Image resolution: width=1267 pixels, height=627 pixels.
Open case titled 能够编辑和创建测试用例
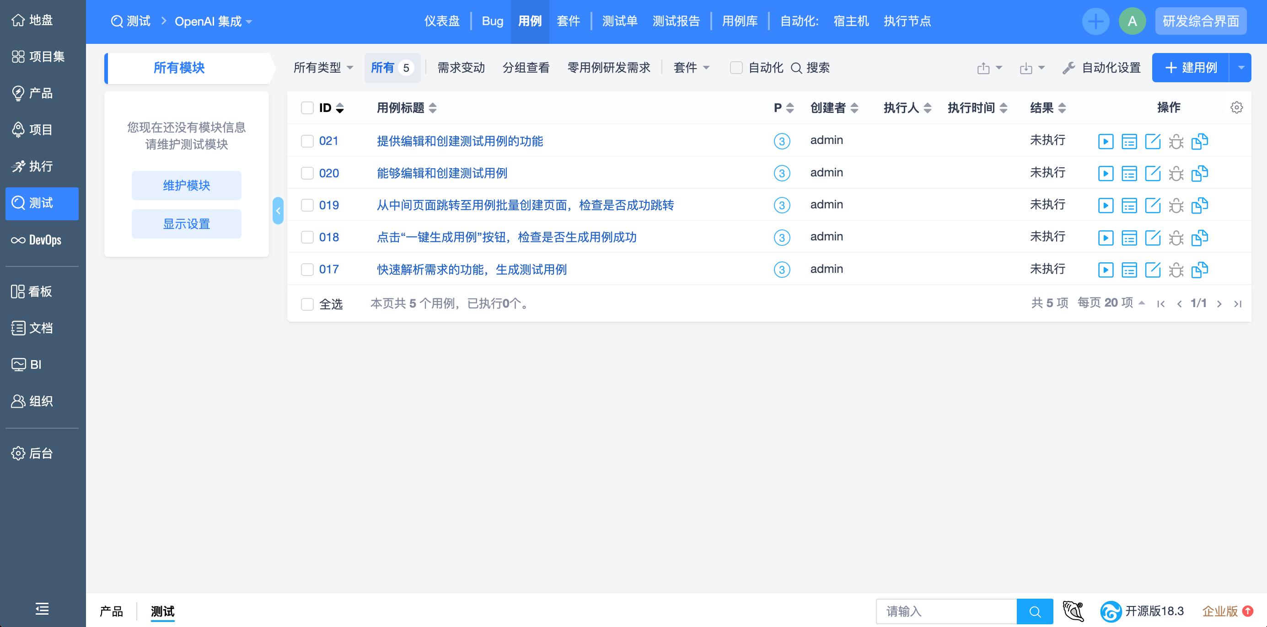pyautogui.click(x=442, y=174)
